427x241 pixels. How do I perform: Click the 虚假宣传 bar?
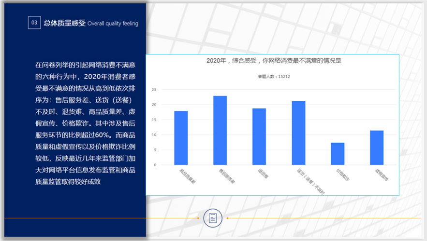point(377,147)
